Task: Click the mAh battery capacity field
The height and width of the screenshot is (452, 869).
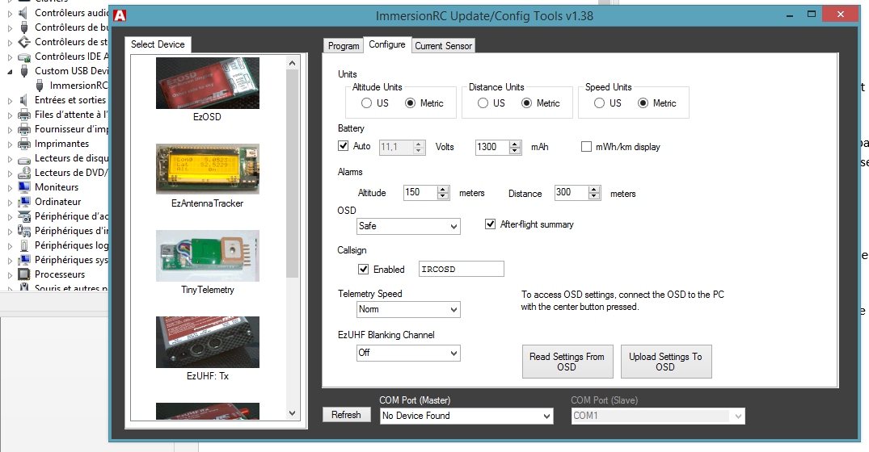Action: coord(492,147)
